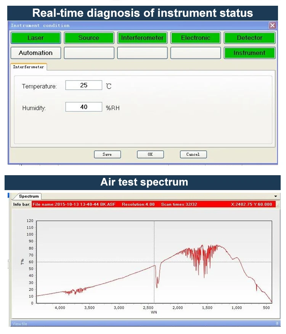Click the Save button

pyautogui.click(x=107, y=155)
